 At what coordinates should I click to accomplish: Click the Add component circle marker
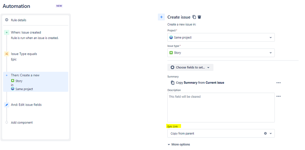coord(7,123)
